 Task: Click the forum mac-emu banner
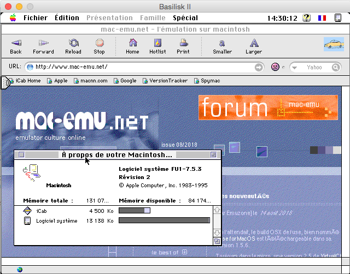coord(268,108)
